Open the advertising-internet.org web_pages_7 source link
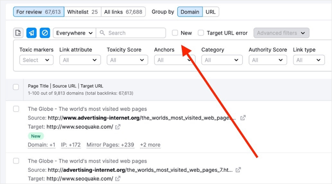332x184 pixels. click(x=140, y=170)
